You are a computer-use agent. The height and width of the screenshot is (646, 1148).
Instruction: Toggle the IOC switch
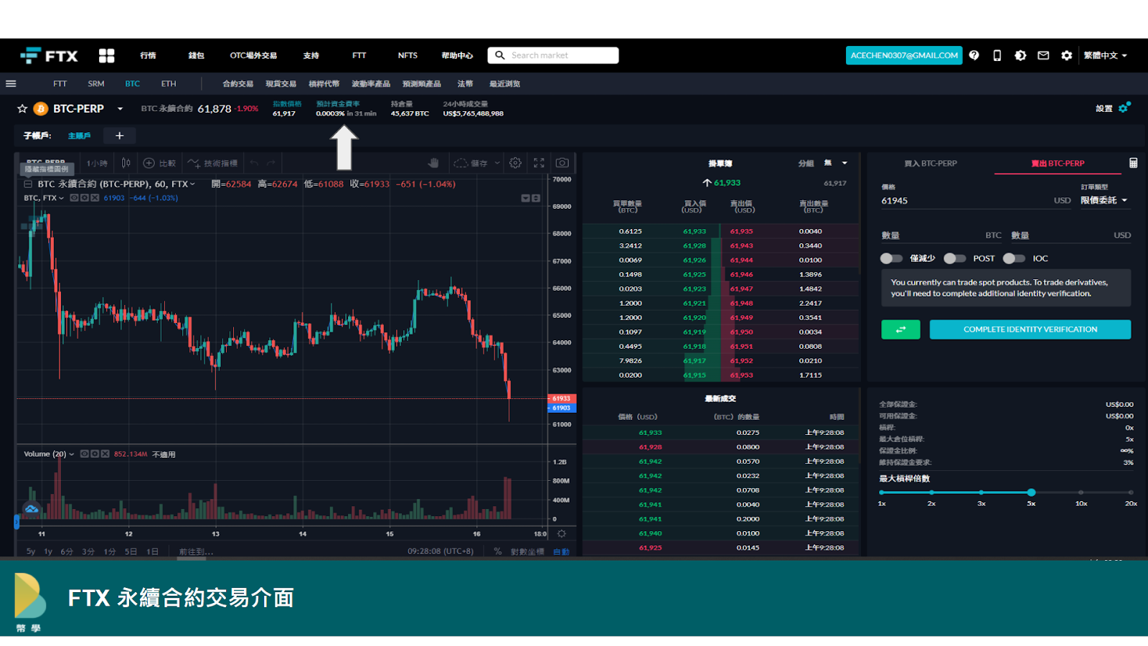click(x=1014, y=258)
